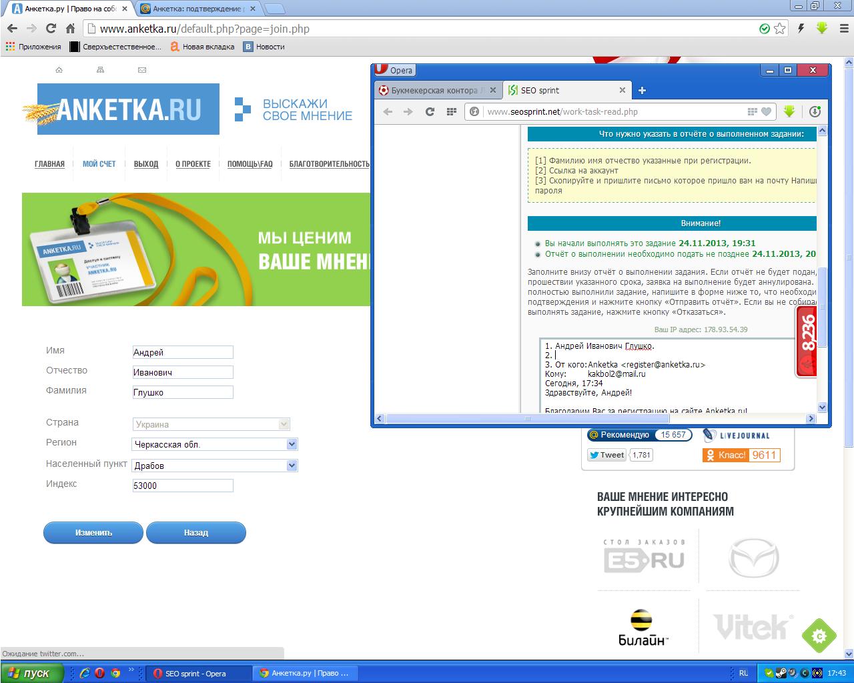Viewport: 854px width, 683px height.
Task: Click the green download arrow extension in Chrome
Action: pos(822,28)
